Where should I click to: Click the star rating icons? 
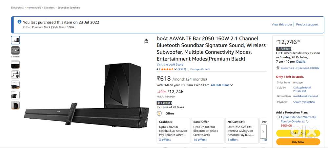[167, 69]
